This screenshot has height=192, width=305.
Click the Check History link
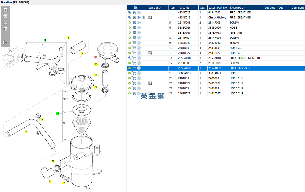coord(217,17)
